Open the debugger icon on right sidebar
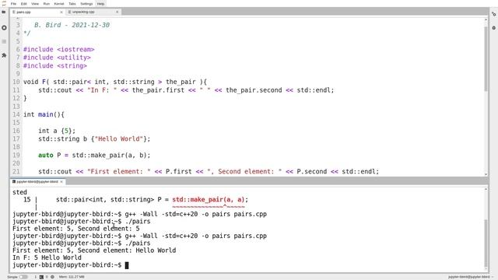 493,28
